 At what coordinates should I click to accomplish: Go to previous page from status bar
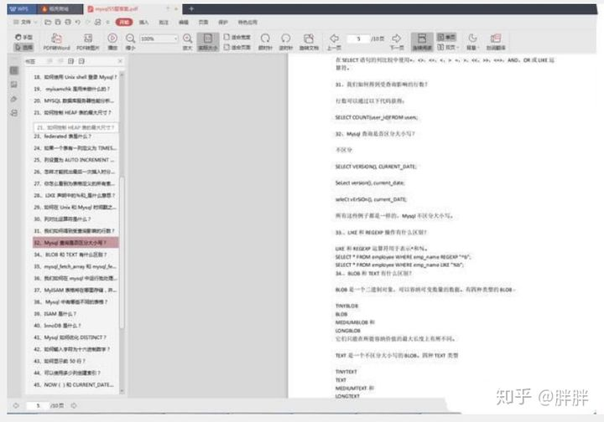16,405
